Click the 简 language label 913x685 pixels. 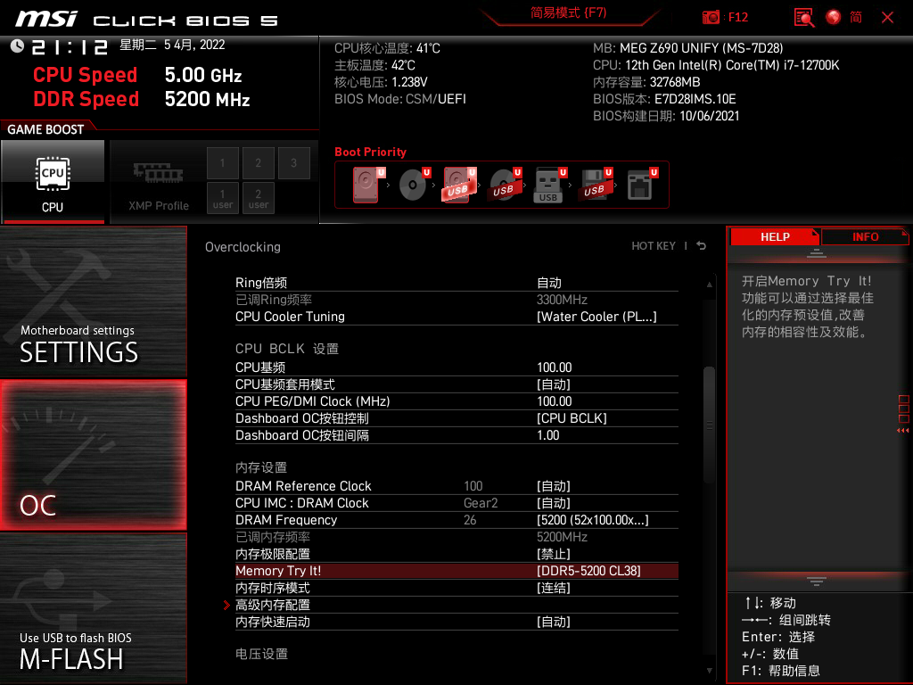[x=855, y=17]
